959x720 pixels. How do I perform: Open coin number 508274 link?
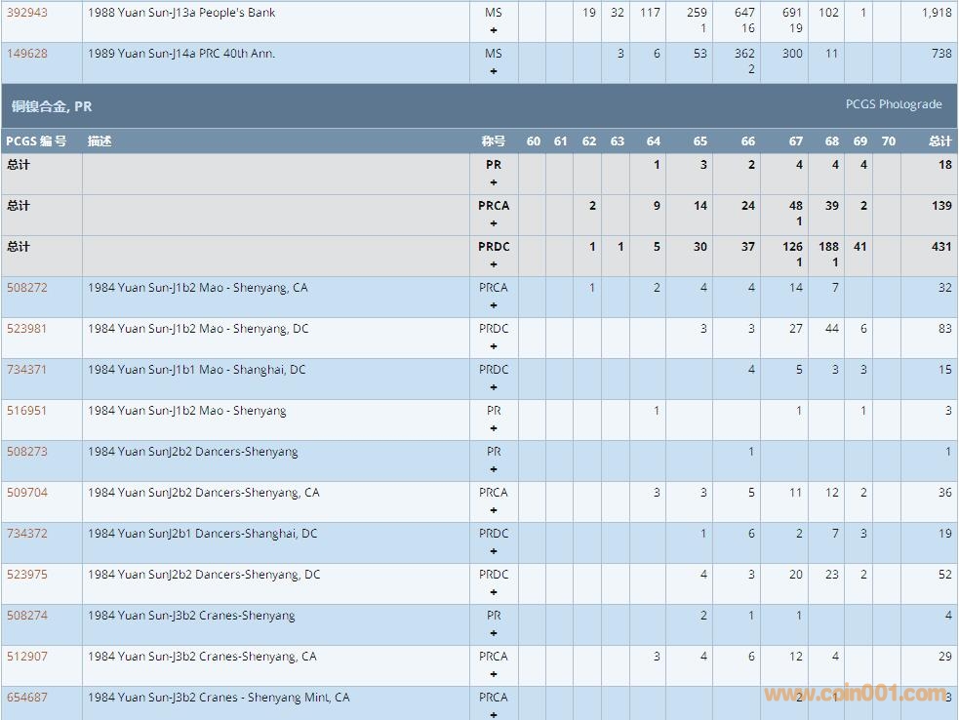[x=27, y=616]
